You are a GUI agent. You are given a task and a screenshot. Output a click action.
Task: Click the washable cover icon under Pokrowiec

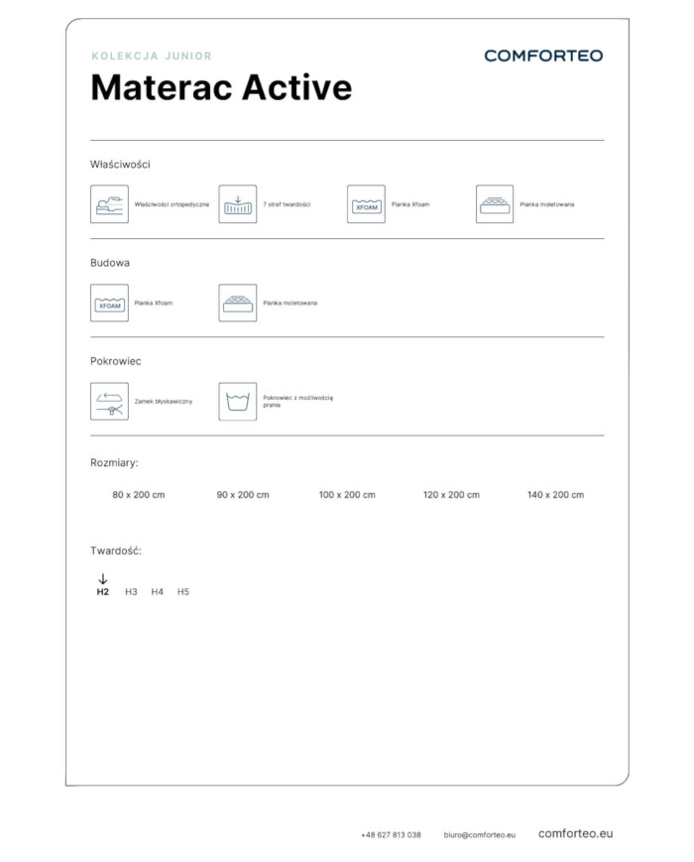(x=238, y=401)
